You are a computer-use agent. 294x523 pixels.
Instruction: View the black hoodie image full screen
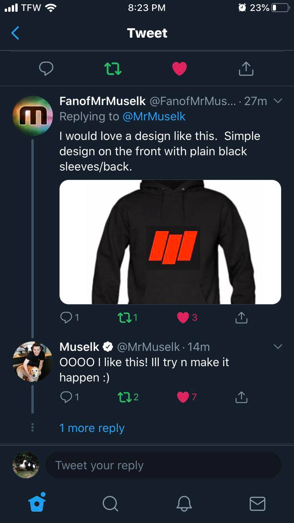tap(170, 242)
